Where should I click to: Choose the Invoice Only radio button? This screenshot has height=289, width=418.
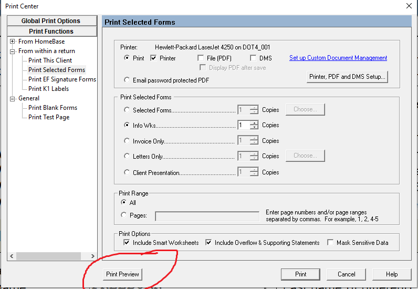127,141
